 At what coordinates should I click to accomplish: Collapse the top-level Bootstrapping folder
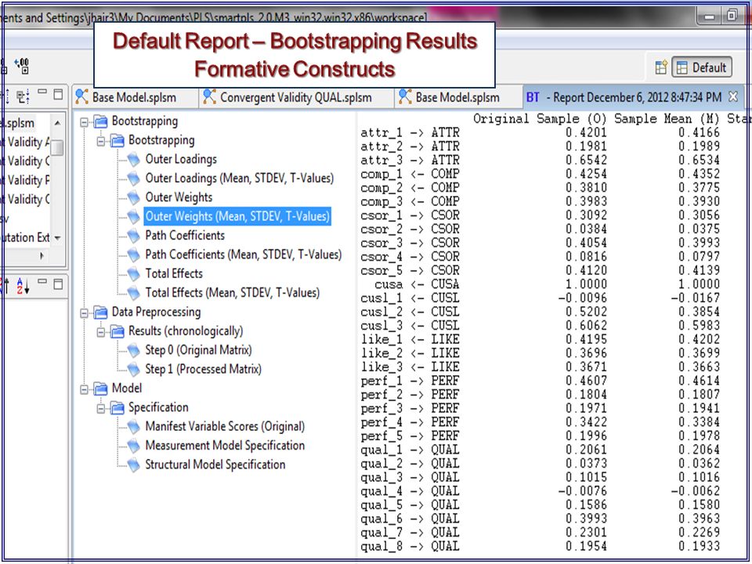click(84, 122)
